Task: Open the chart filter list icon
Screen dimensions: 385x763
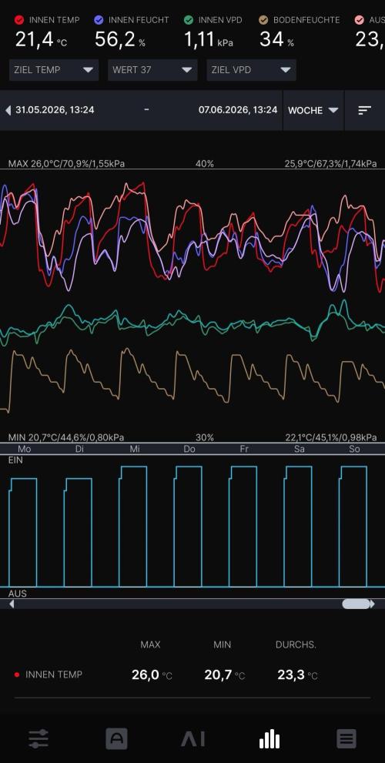Action: (364, 110)
